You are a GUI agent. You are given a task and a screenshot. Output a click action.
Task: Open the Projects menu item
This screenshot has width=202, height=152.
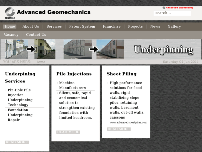(x=135, y=26)
